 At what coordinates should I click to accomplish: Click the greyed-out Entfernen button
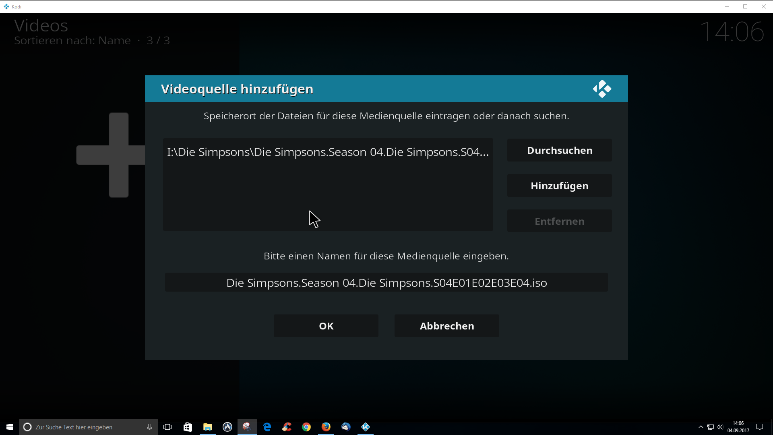pyautogui.click(x=559, y=221)
